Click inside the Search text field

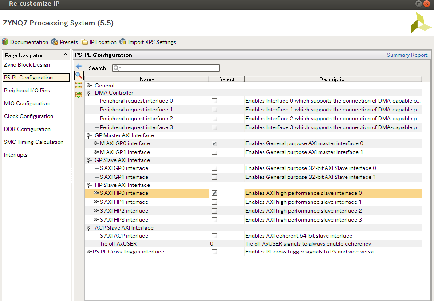[166, 68]
